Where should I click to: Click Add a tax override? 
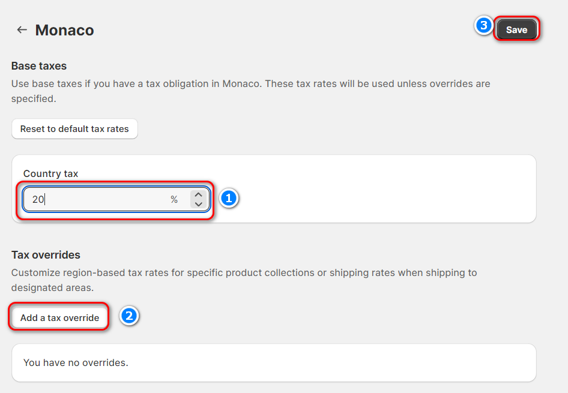[x=59, y=317]
